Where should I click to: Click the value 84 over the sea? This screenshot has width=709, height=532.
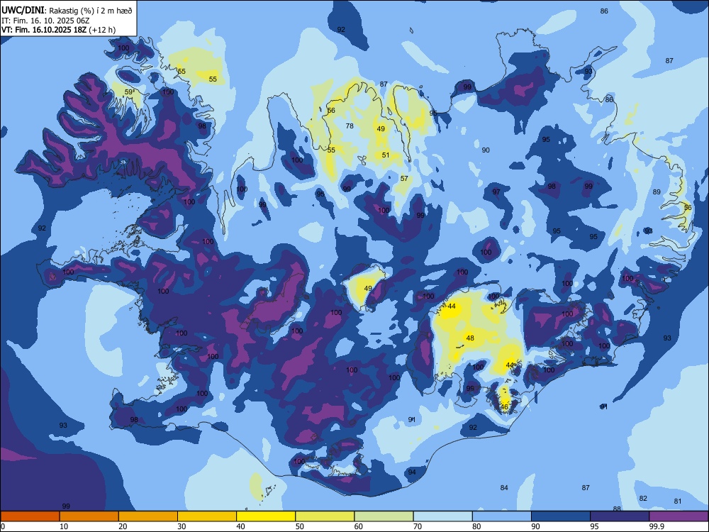(x=504, y=488)
